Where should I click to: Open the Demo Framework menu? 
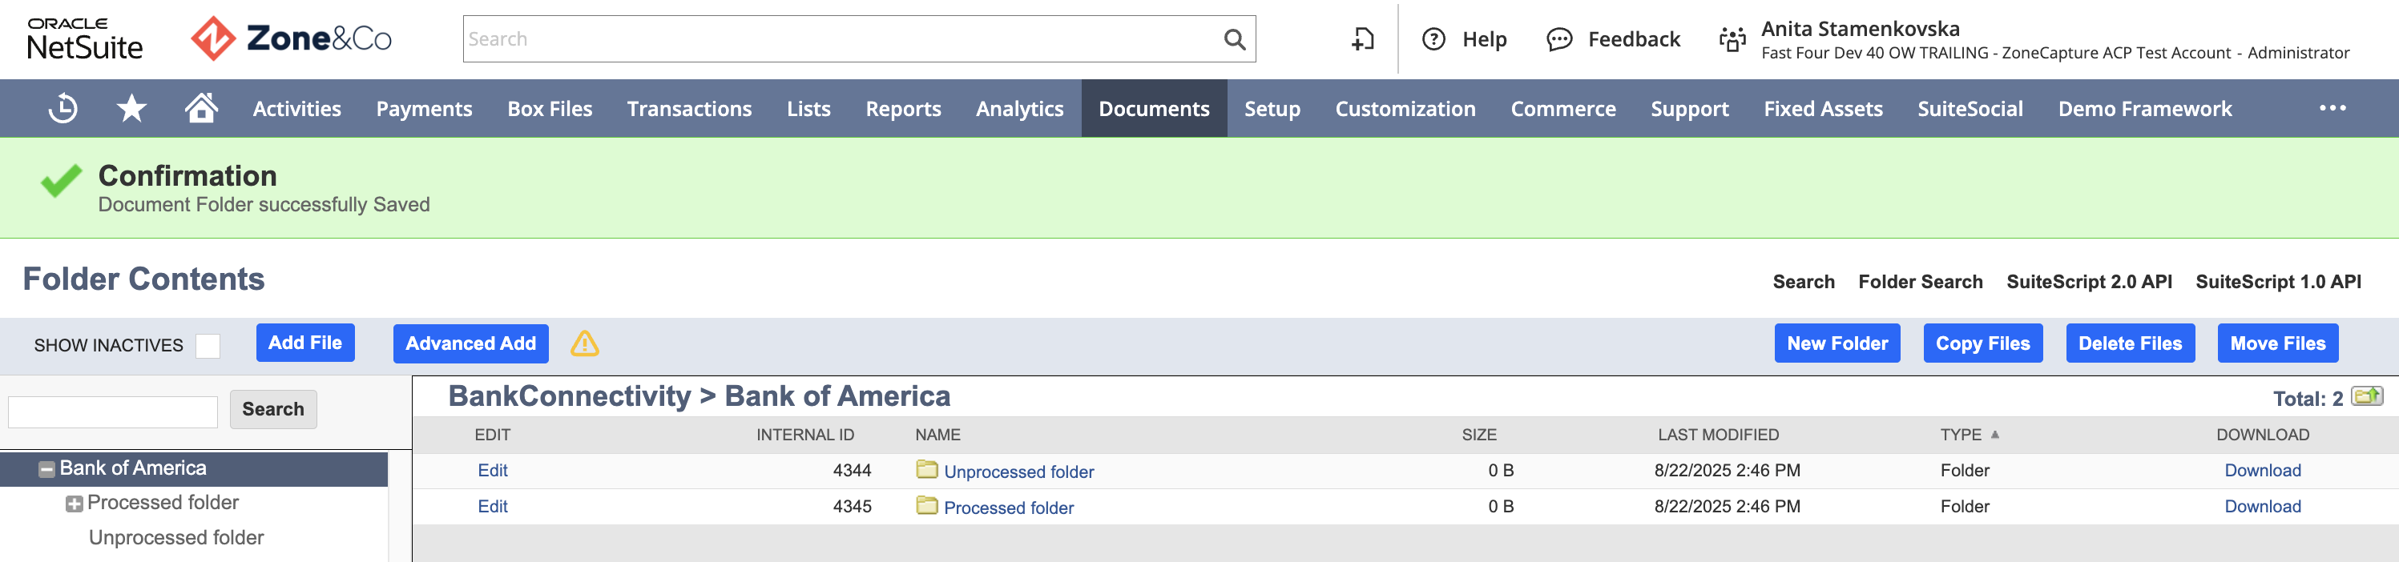[x=2145, y=109]
